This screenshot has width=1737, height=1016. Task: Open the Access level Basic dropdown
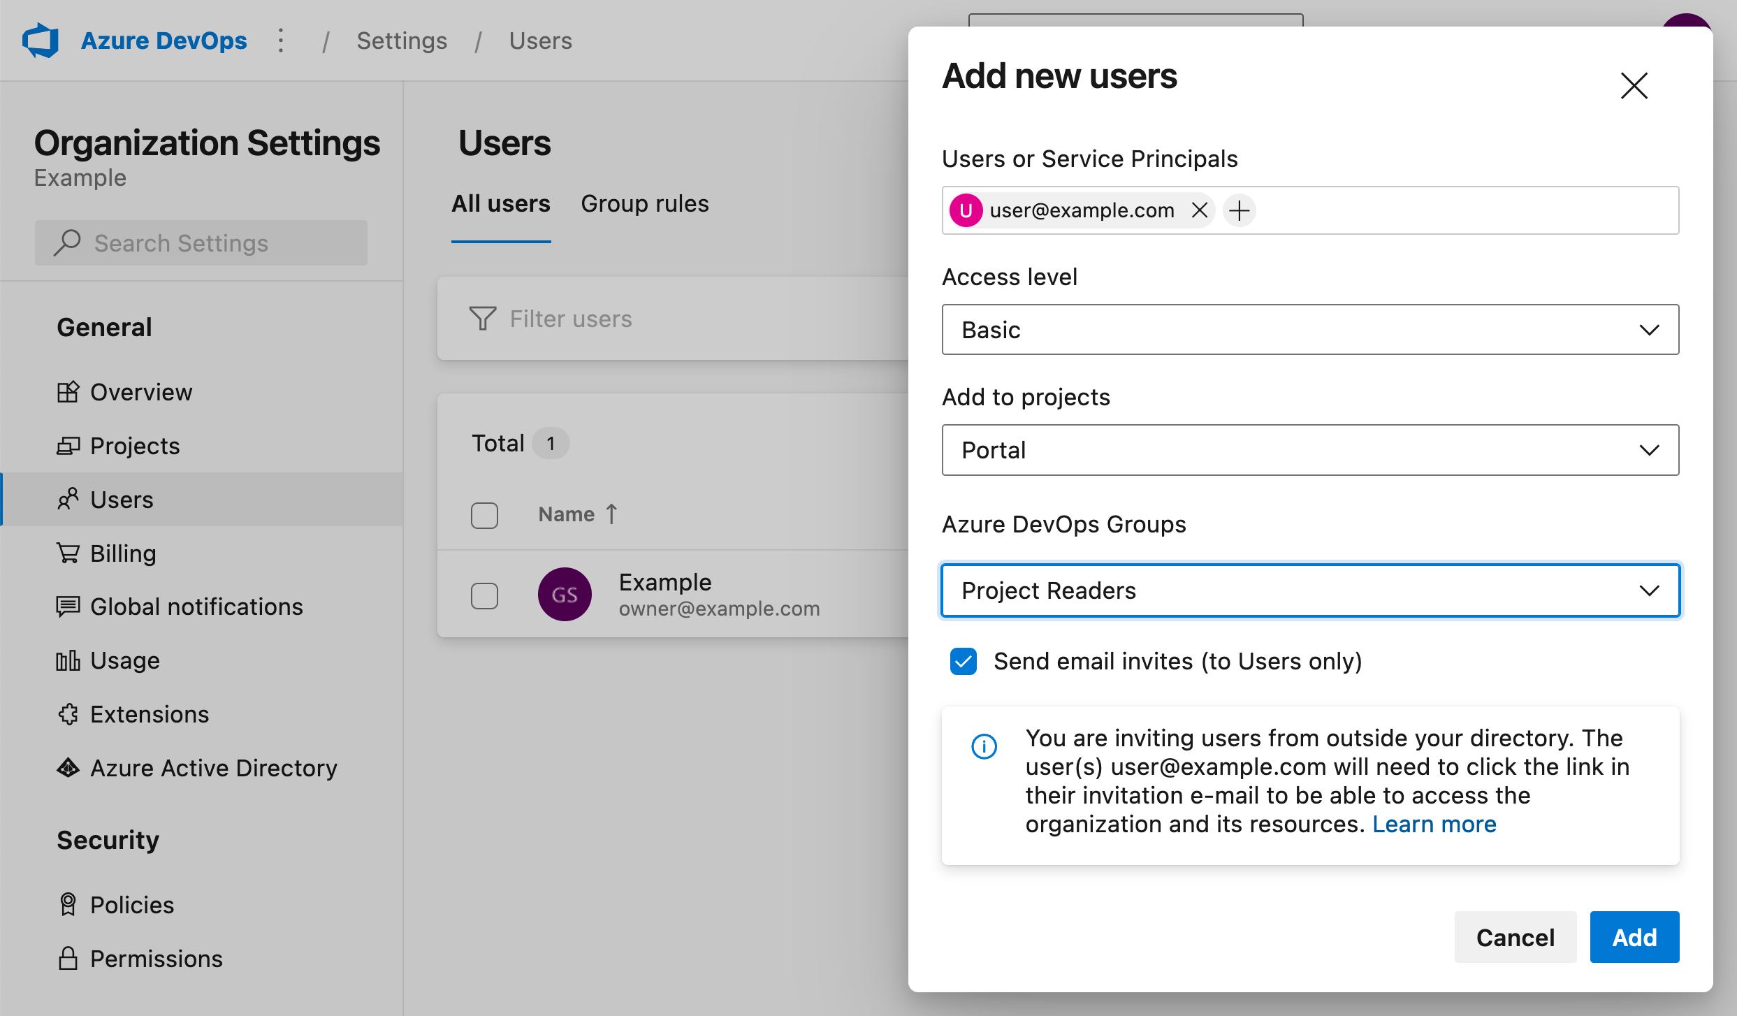1310,329
